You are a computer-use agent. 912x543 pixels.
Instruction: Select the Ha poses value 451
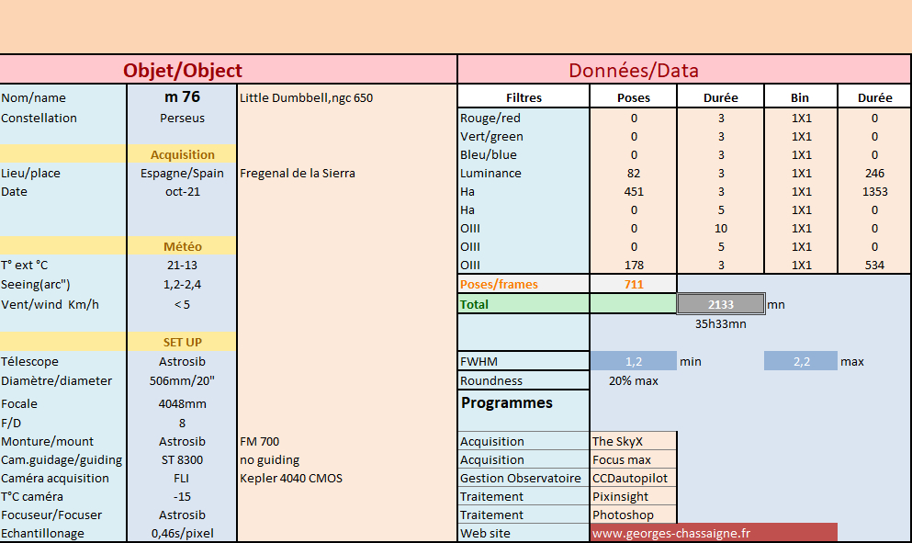pyautogui.click(x=634, y=191)
